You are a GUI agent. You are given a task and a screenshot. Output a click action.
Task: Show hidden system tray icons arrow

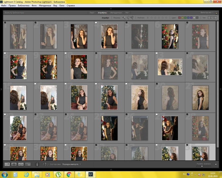(x=195, y=175)
